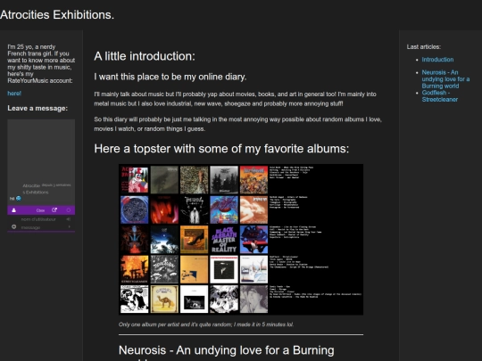The width and height of the screenshot is (482, 361).
Task: Open the chatbox pop-out window icon
Action: [x=54, y=210]
